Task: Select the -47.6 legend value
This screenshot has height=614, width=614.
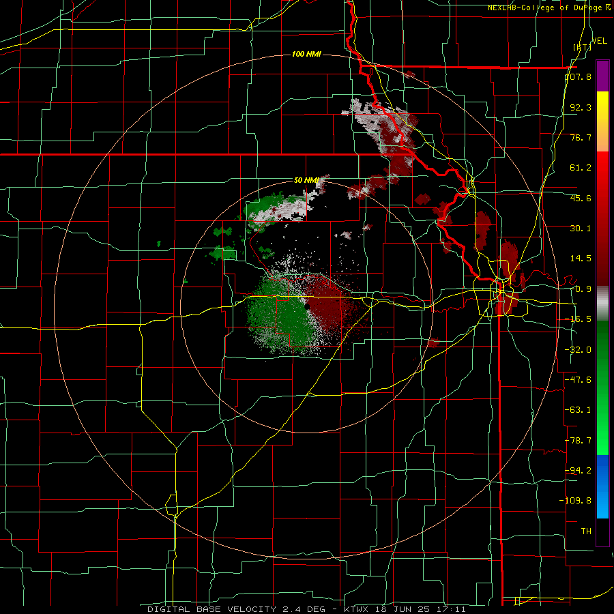Action: [x=578, y=380]
